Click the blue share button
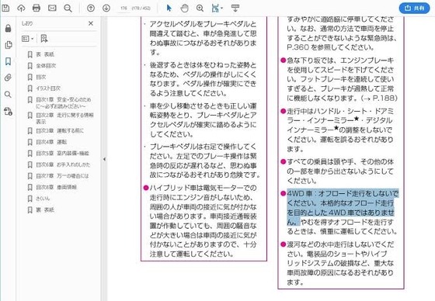This screenshot has height=301, width=435. 415,8
